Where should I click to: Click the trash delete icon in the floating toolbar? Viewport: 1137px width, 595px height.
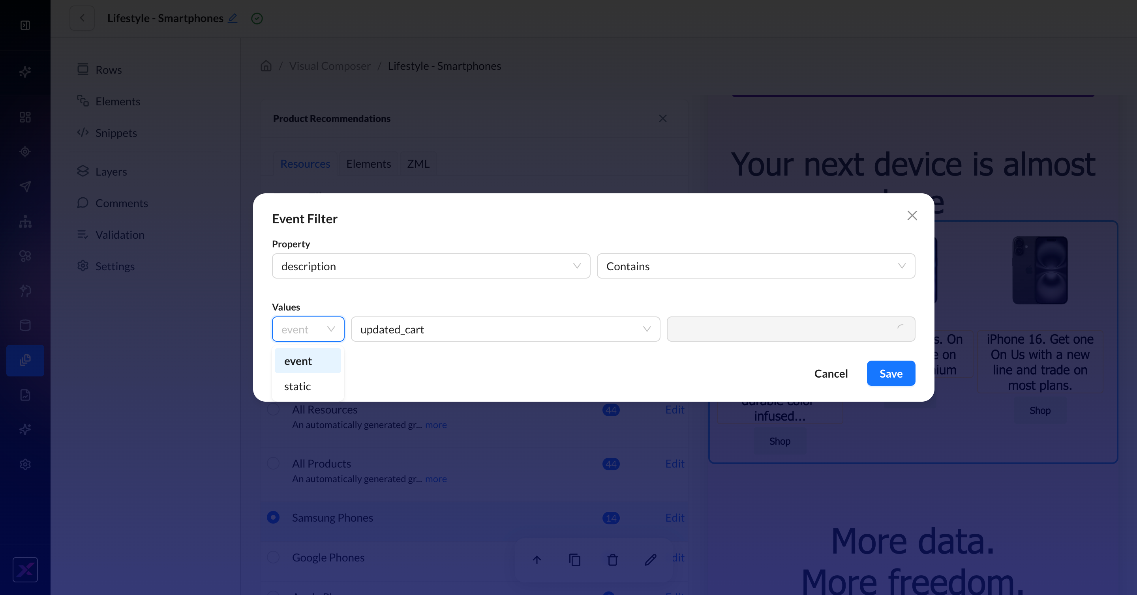[613, 560]
